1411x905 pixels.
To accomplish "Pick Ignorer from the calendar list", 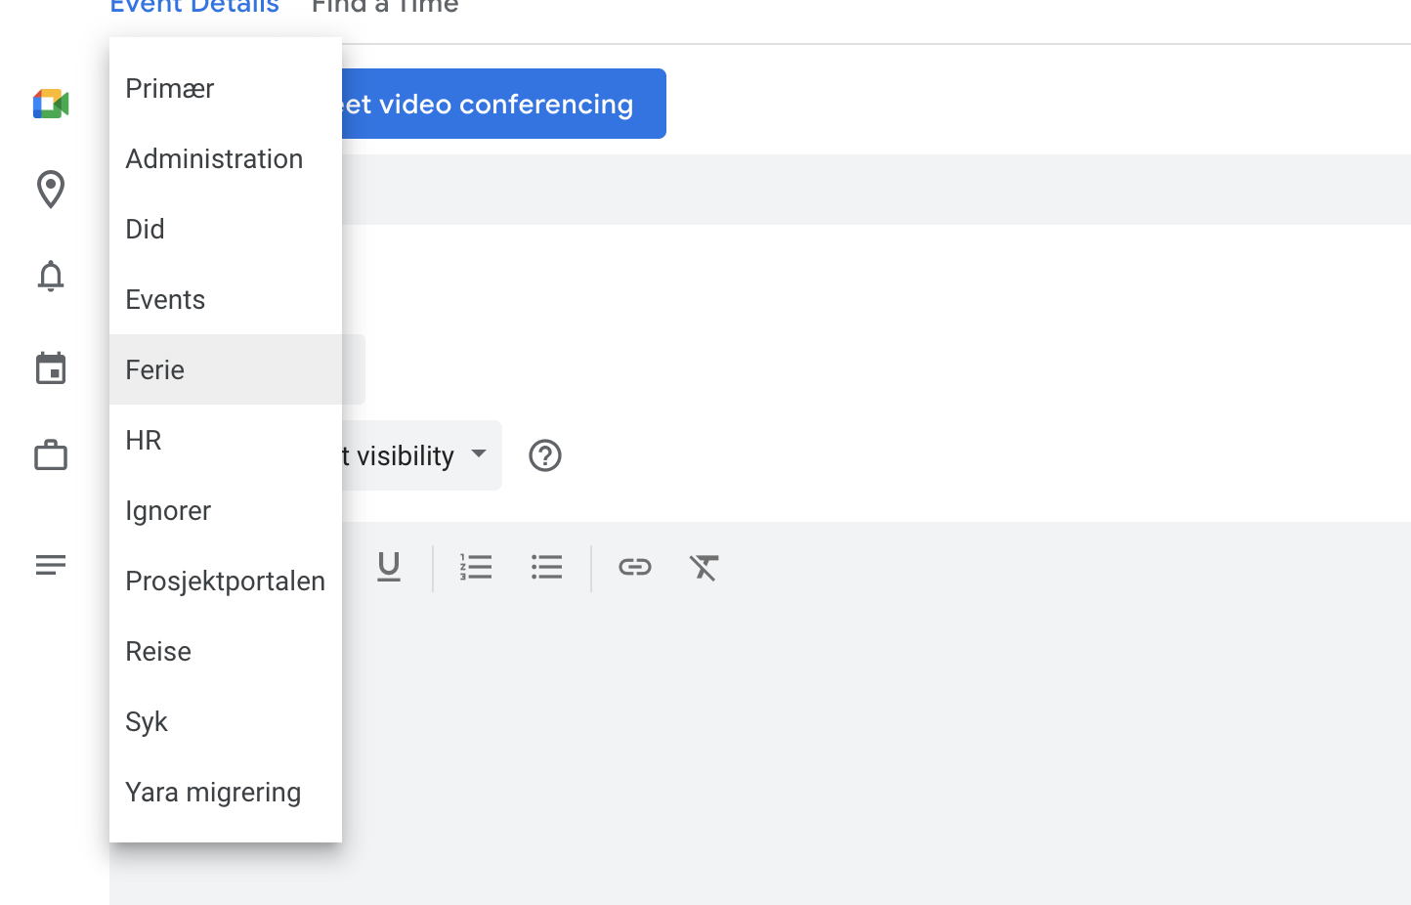I will tap(226, 510).
